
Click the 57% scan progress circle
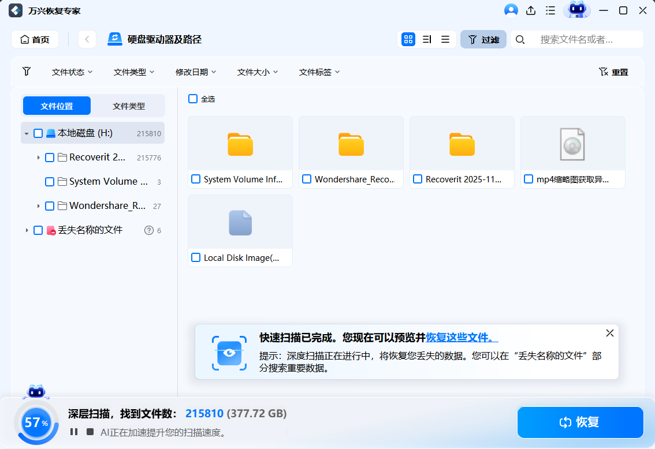pyautogui.click(x=36, y=423)
